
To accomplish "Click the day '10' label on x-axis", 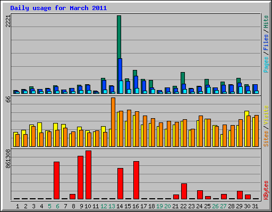I will coord(88,206).
